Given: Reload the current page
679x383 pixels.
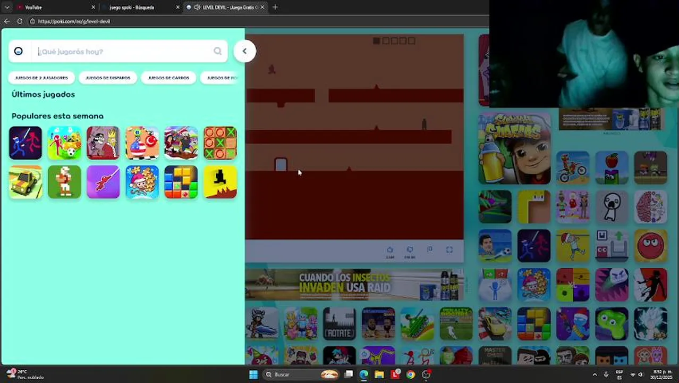Looking at the screenshot, I should (x=20, y=21).
